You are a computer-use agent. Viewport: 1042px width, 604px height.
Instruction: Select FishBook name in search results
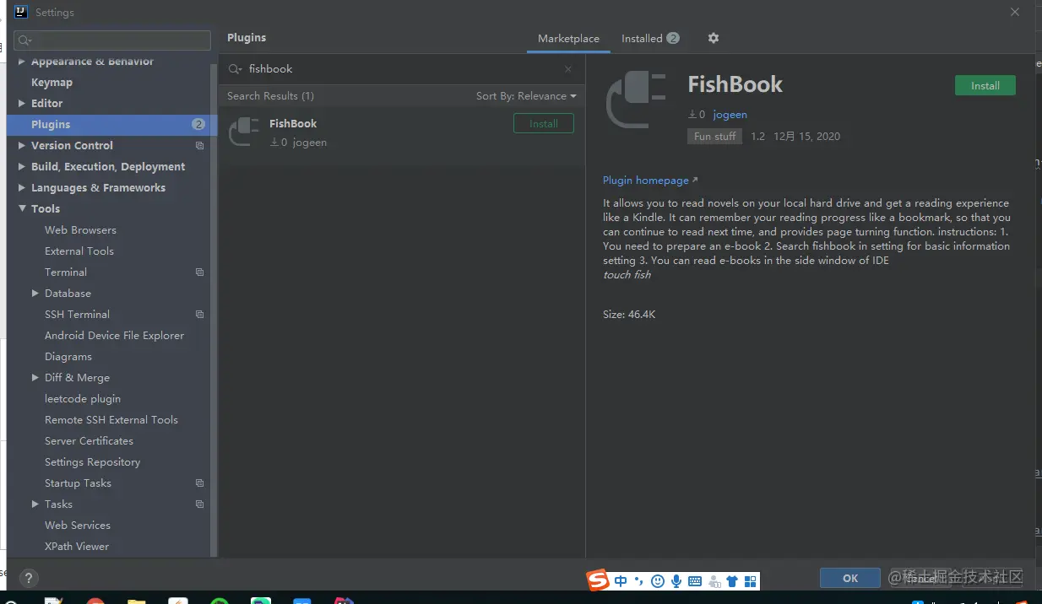[x=293, y=124]
